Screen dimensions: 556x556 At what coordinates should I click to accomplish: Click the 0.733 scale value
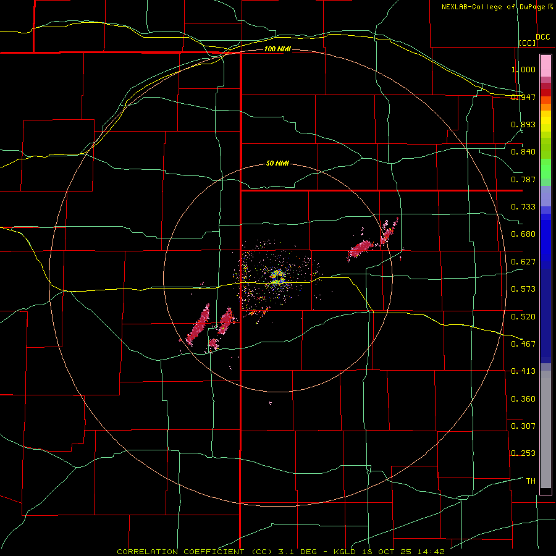pyautogui.click(x=523, y=207)
